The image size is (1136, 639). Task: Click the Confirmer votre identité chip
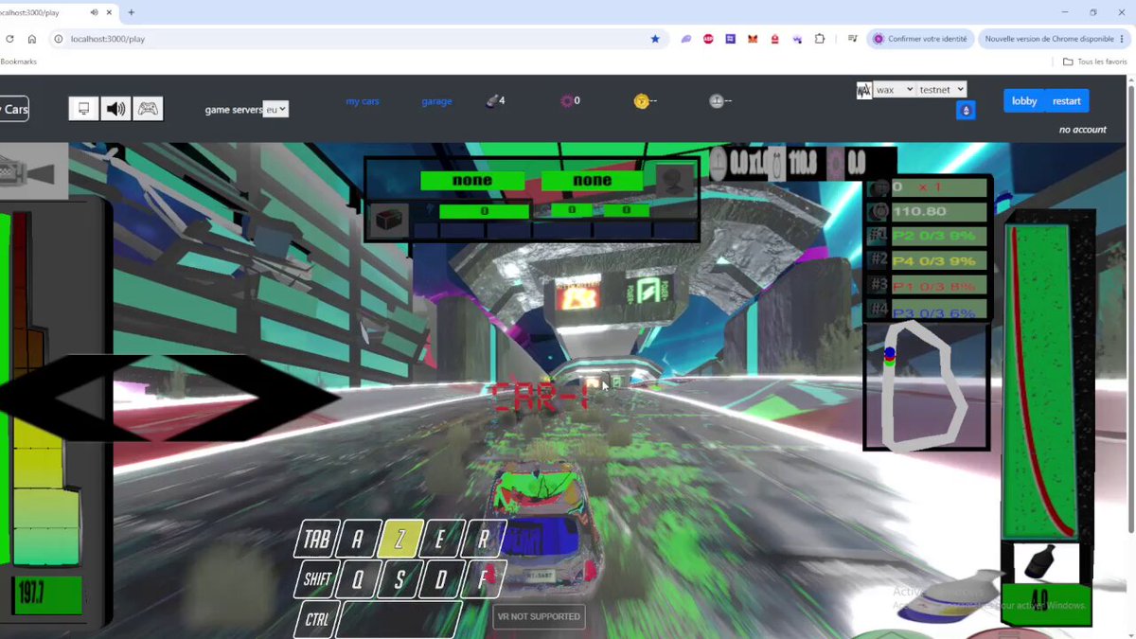[x=919, y=39]
